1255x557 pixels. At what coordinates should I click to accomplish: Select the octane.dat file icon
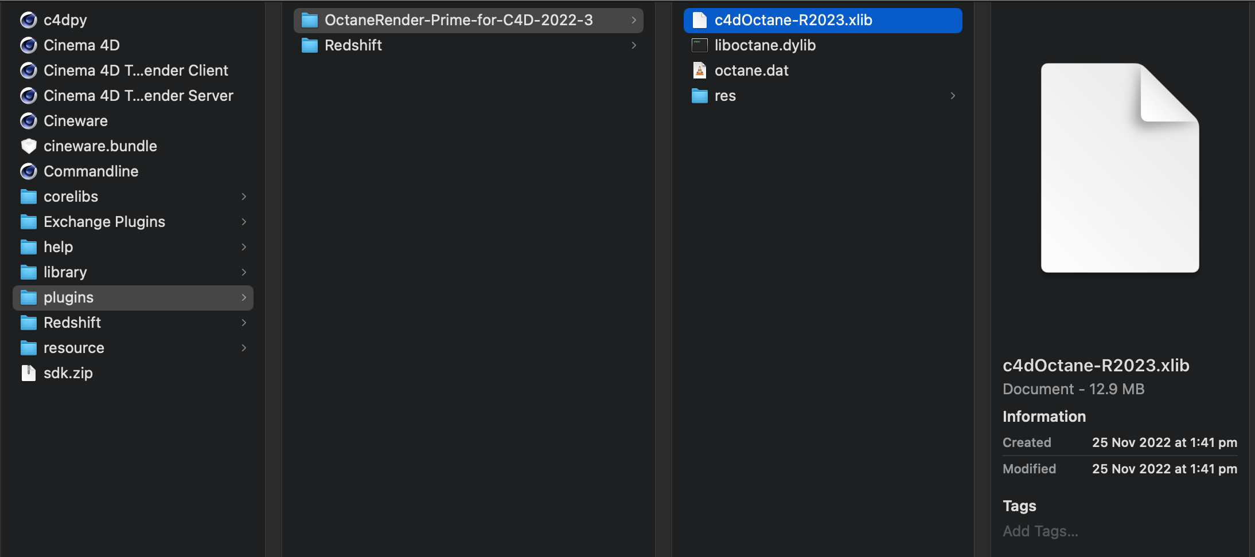[699, 70]
